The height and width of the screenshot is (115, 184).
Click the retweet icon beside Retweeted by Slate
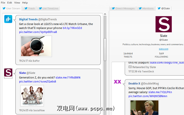pos(130,67)
